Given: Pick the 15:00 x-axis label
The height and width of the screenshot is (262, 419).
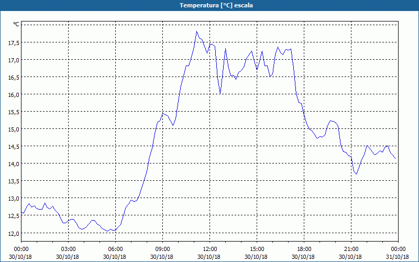Looking at the screenshot, I should click(x=257, y=249).
